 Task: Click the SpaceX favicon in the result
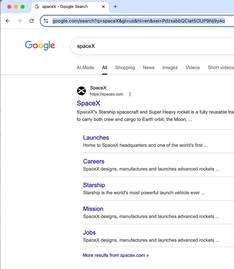(81, 91)
